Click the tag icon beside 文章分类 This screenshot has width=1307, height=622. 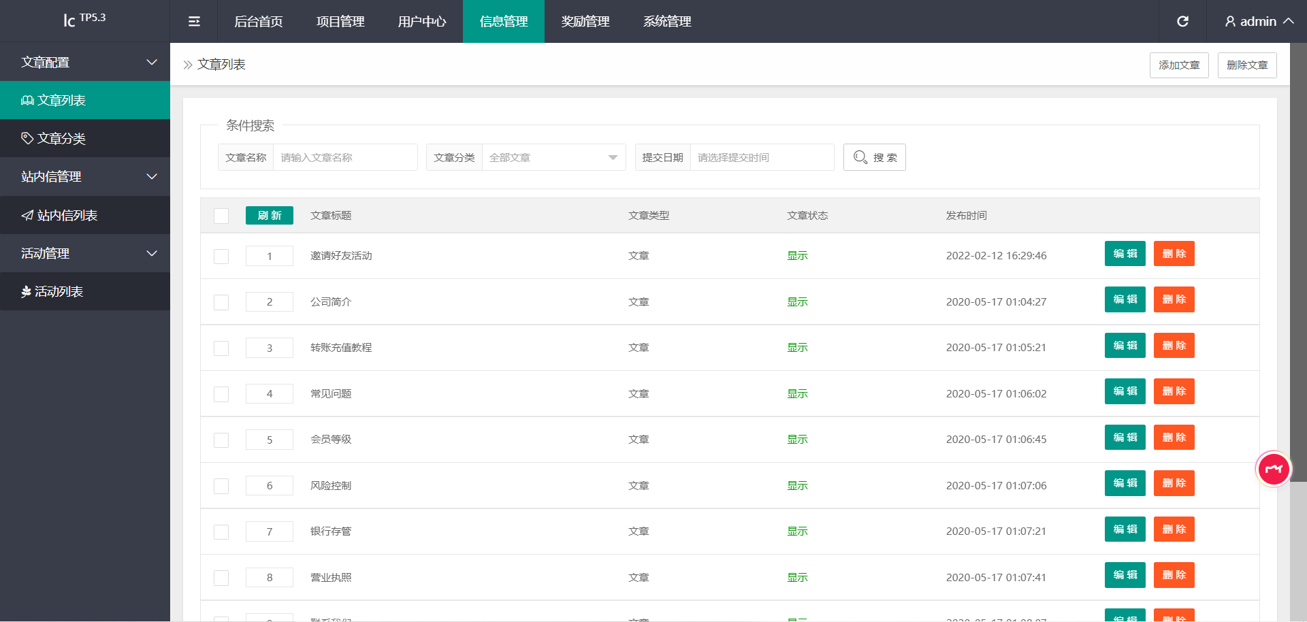27,139
